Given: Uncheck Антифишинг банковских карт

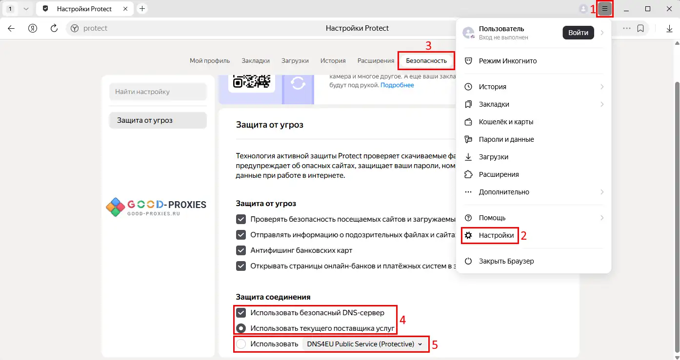Looking at the screenshot, I should point(241,250).
